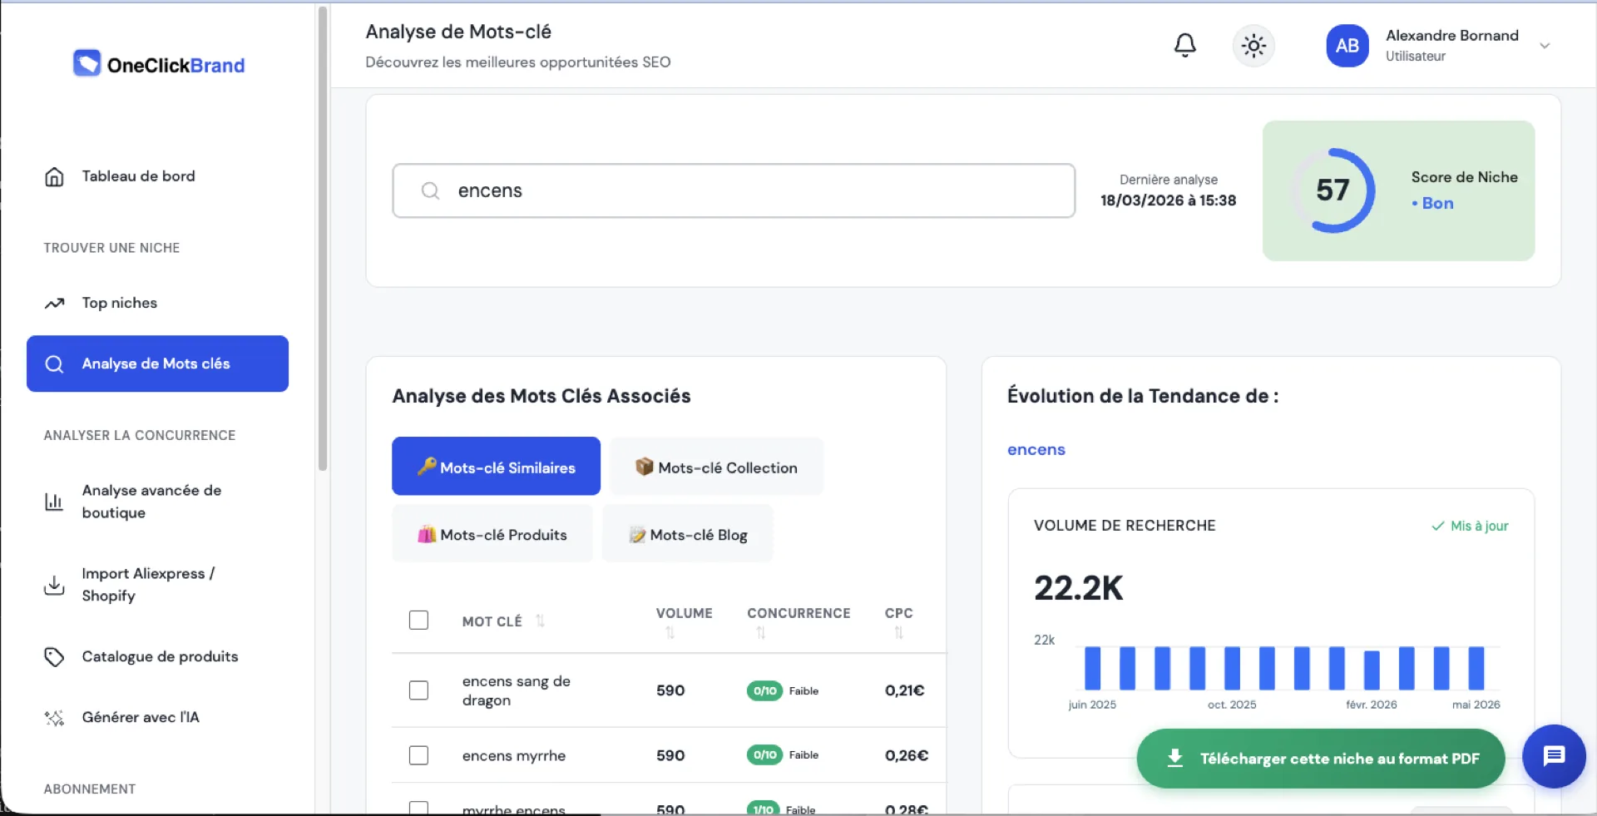Open the notifications bell
Viewport: 1597px width, 816px height.
pyautogui.click(x=1184, y=45)
